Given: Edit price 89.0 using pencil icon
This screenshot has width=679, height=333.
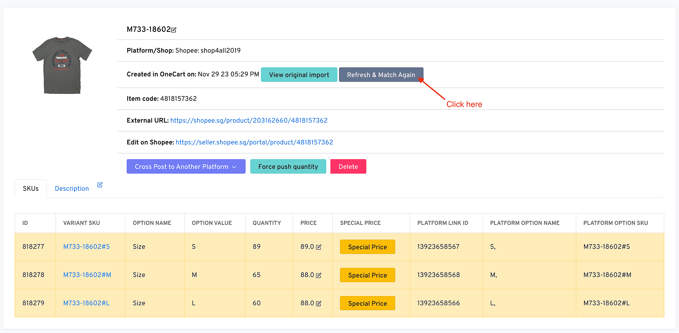Looking at the screenshot, I should 319,247.
